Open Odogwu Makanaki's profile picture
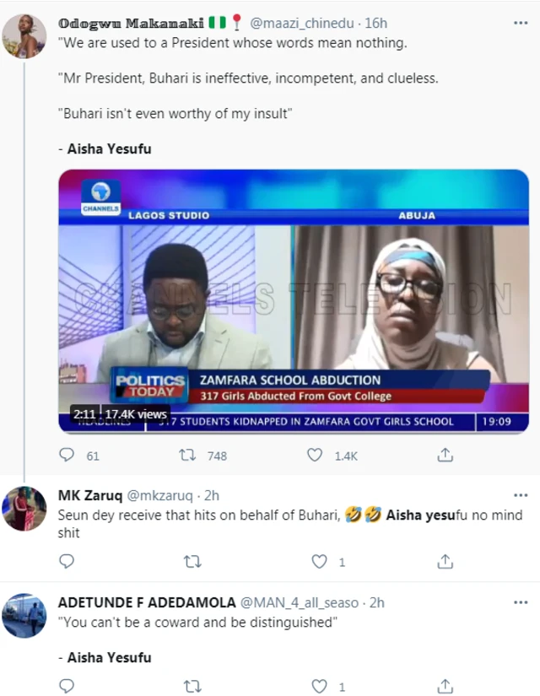This screenshot has height=696, width=540. tap(24, 35)
